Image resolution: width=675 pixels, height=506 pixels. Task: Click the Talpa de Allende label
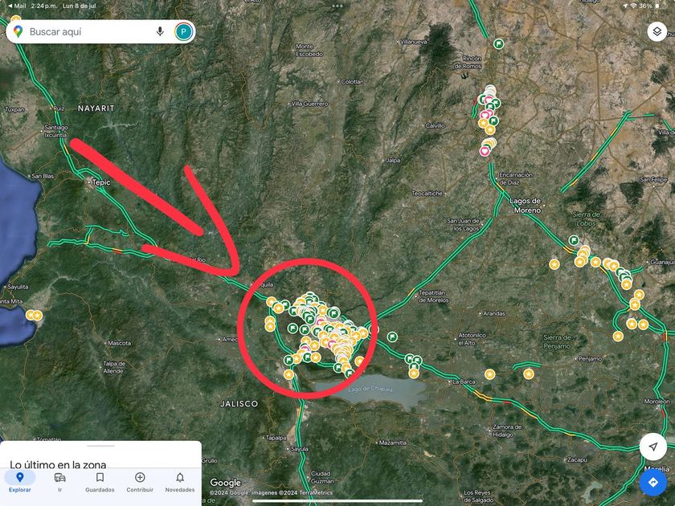pos(113,367)
